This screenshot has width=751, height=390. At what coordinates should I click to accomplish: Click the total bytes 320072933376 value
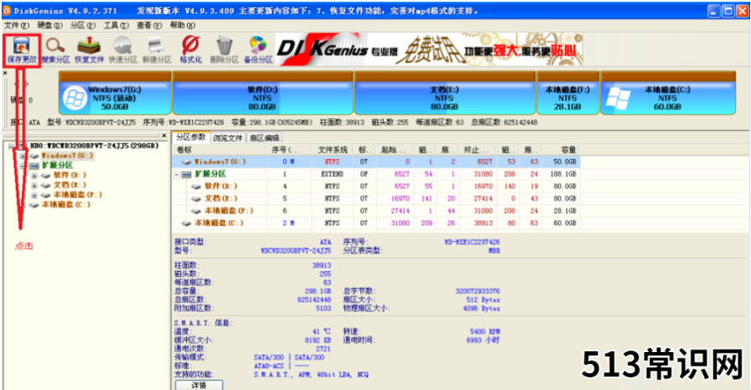pos(477,291)
